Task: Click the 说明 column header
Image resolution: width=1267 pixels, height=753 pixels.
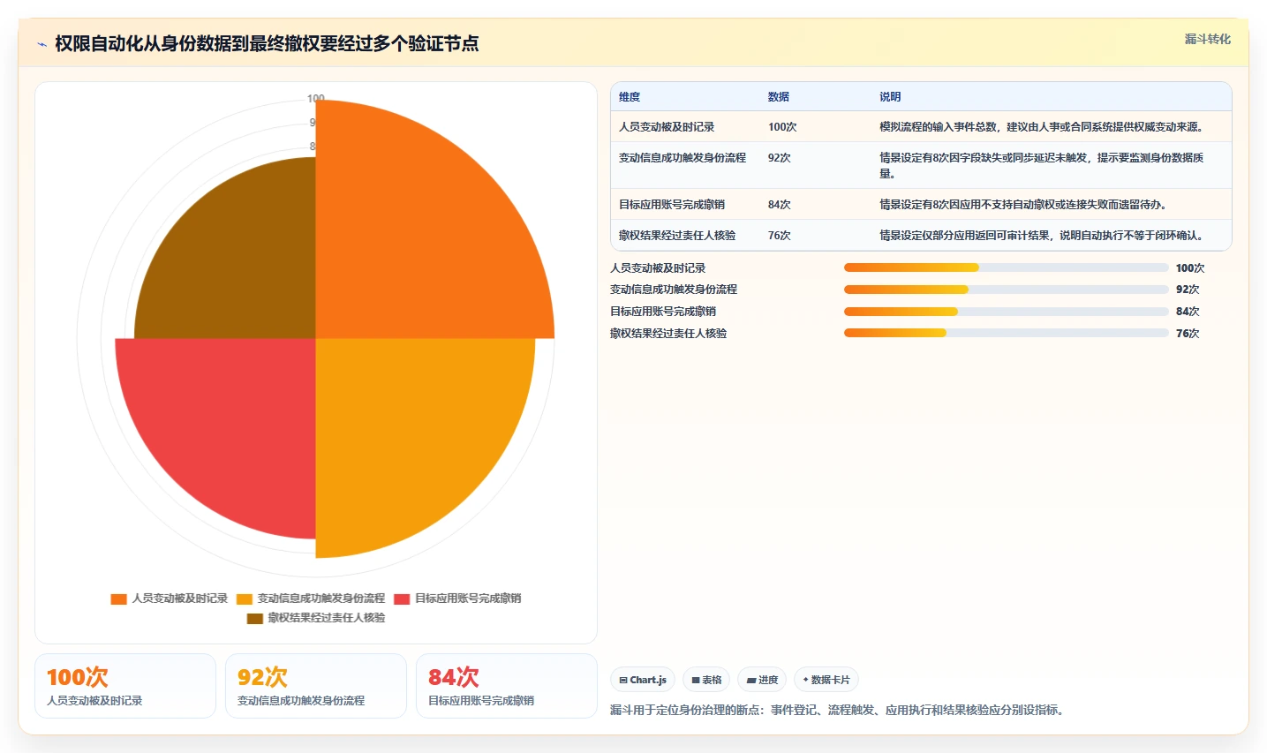Action: point(890,97)
